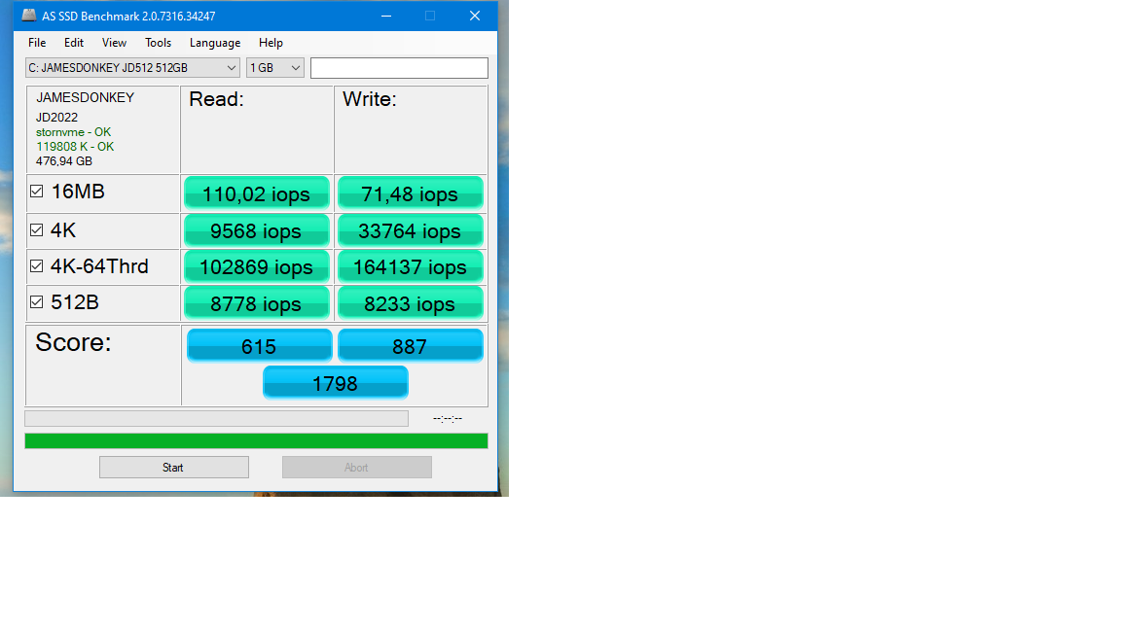Image resolution: width=1121 pixels, height=630 pixels.
Task: Click the JAMESDONKEY drive name label
Action: point(85,98)
